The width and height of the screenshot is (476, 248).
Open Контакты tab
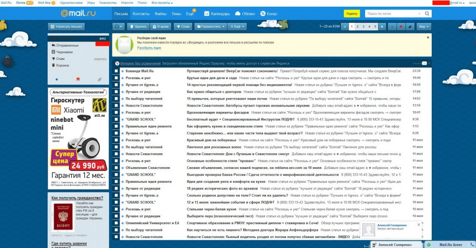(141, 14)
